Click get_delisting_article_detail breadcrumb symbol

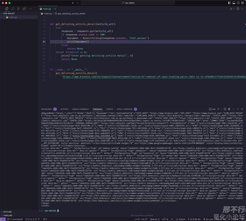coord(71,14)
